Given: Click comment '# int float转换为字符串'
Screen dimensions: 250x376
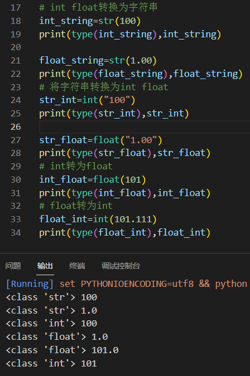Looking at the screenshot, I should 98,8.
